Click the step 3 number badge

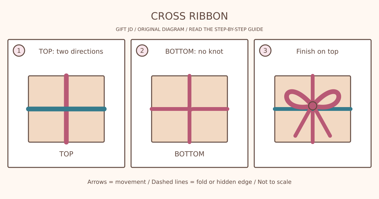(265, 51)
